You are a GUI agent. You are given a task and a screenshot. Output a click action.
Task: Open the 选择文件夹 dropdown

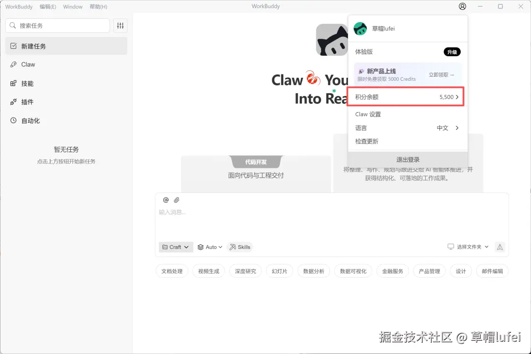coord(468,247)
